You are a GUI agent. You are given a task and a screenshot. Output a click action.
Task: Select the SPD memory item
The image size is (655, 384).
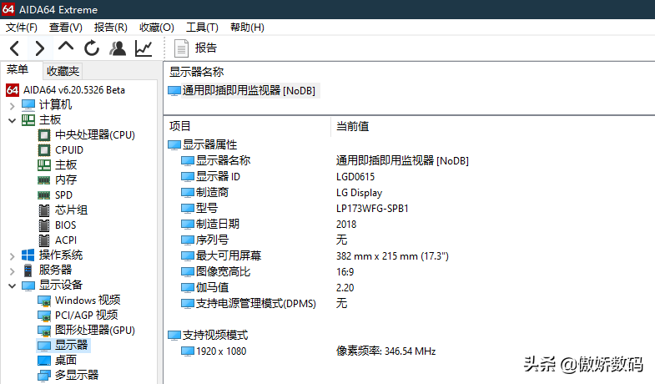click(x=64, y=195)
